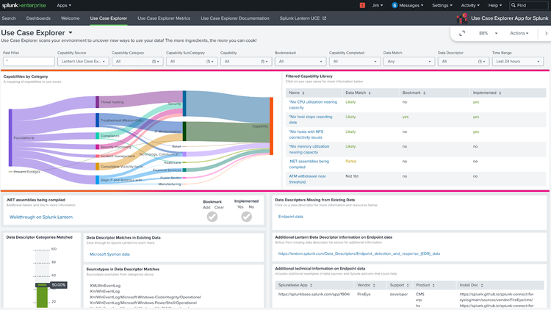Click the 50.00% gauge marker
Viewport: 551px width, 310px height.
58,285
